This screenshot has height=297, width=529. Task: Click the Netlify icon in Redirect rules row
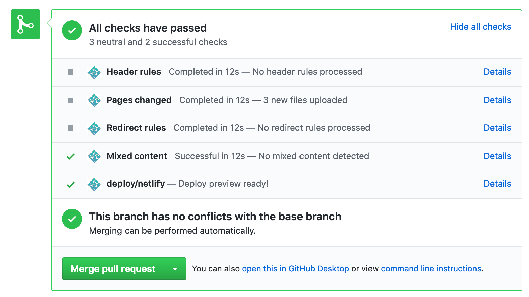(x=94, y=128)
